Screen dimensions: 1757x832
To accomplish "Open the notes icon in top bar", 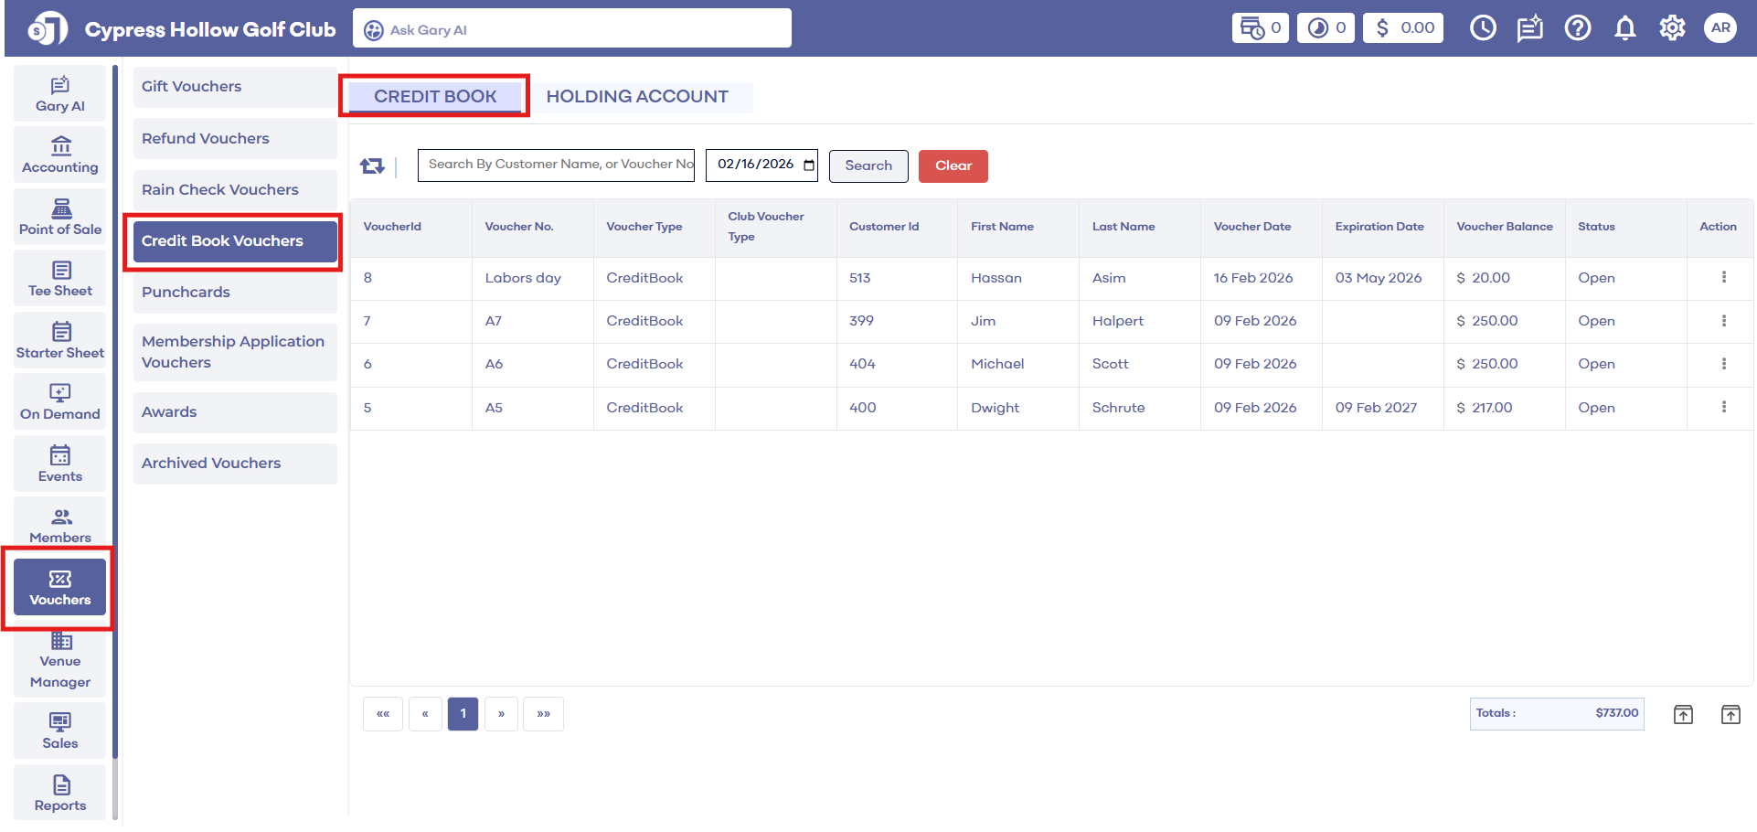I will (x=1529, y=28).
